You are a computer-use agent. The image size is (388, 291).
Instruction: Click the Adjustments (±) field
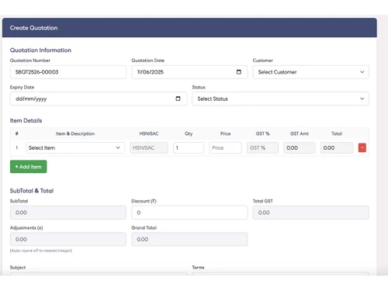tap(68, 239)
